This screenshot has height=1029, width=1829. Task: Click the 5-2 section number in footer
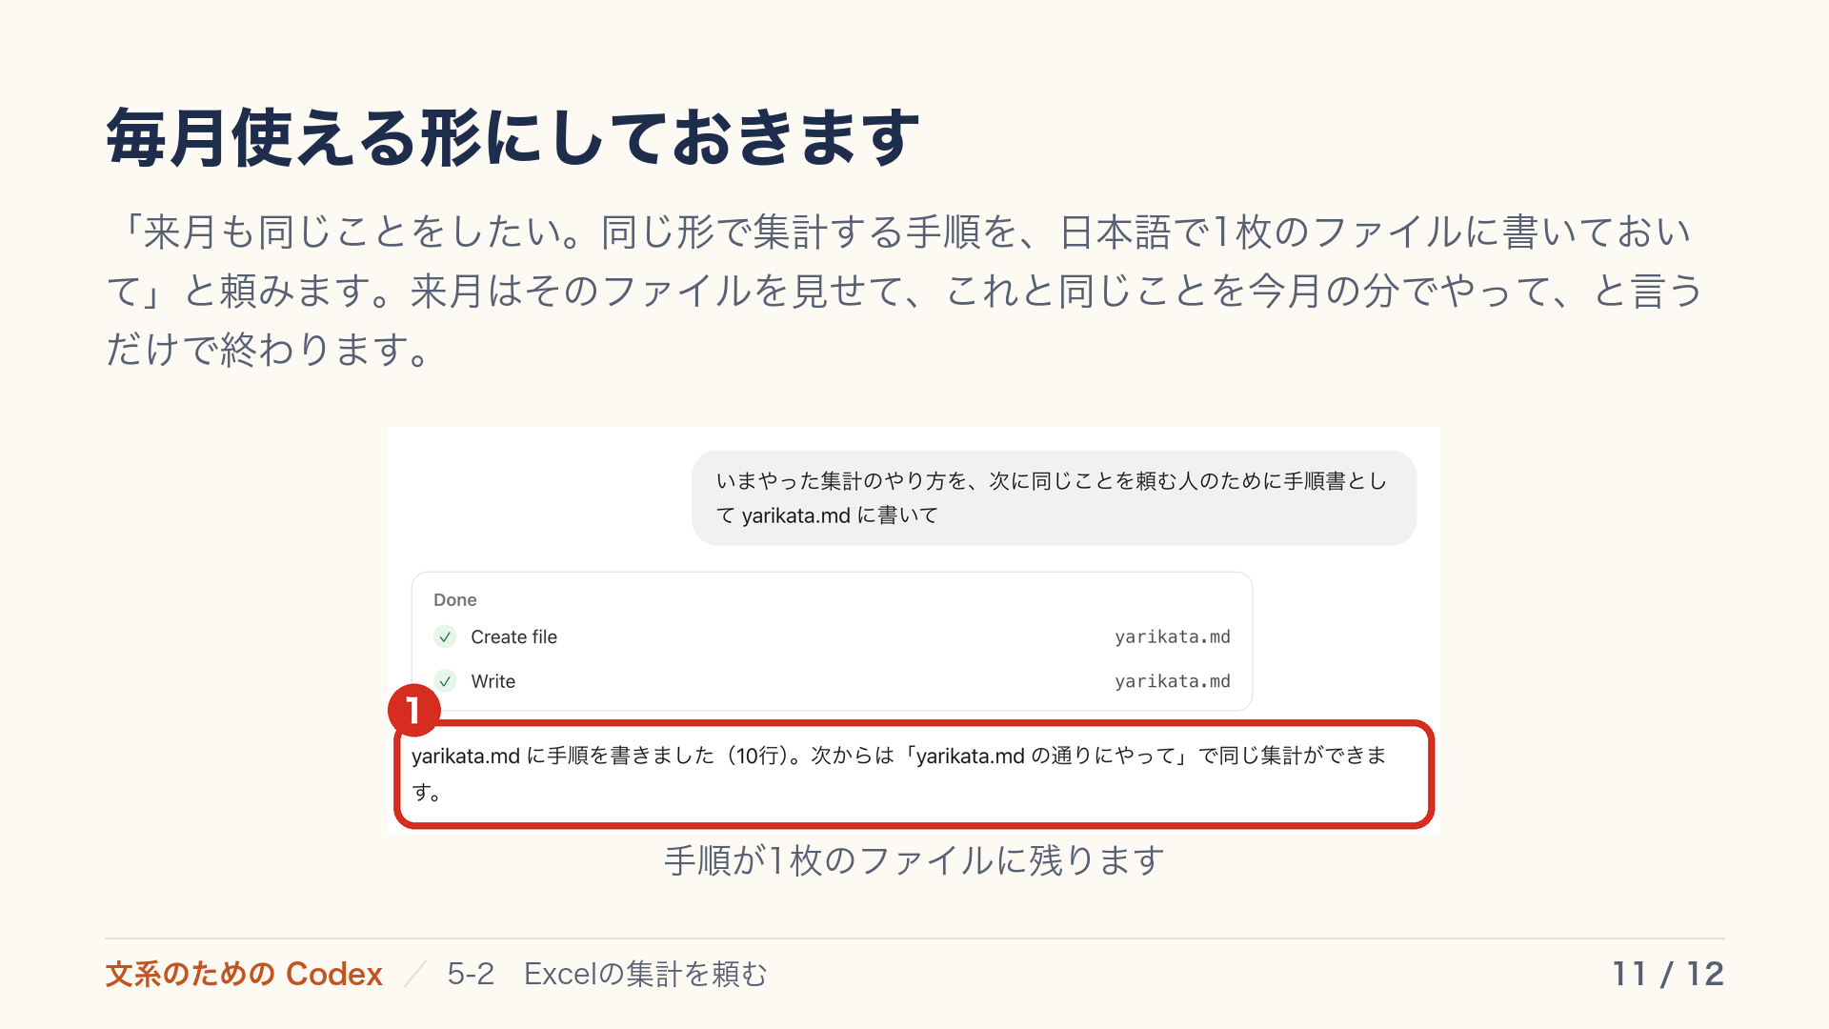471,974
